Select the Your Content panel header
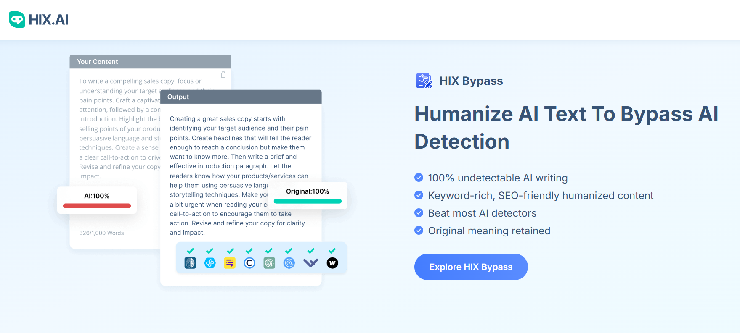This screenshot has height=333, width=740. pos(150,62)
